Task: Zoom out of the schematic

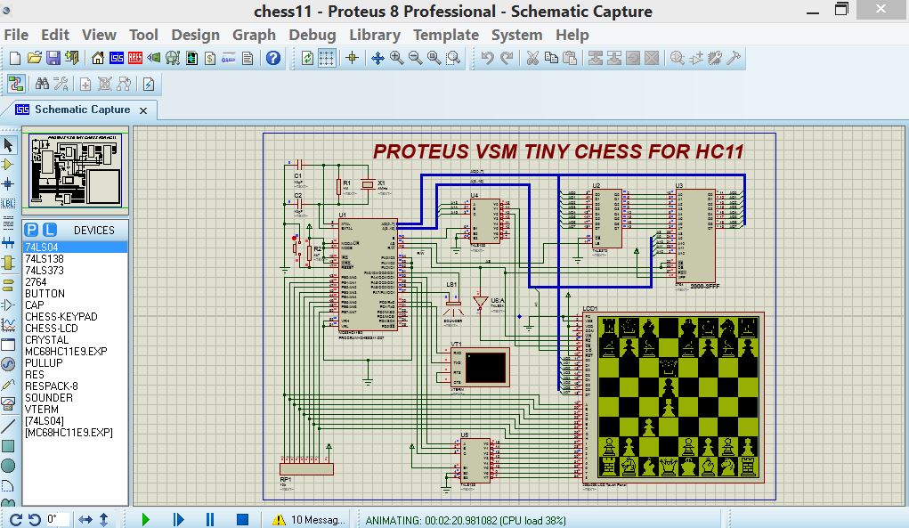Action: (x=415, y=58)
